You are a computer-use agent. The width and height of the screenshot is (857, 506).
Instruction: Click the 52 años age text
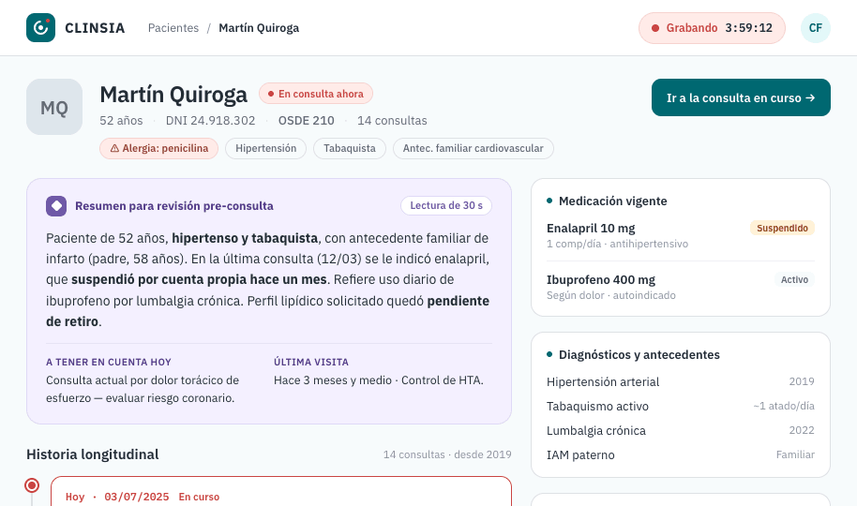coord(121,120)
